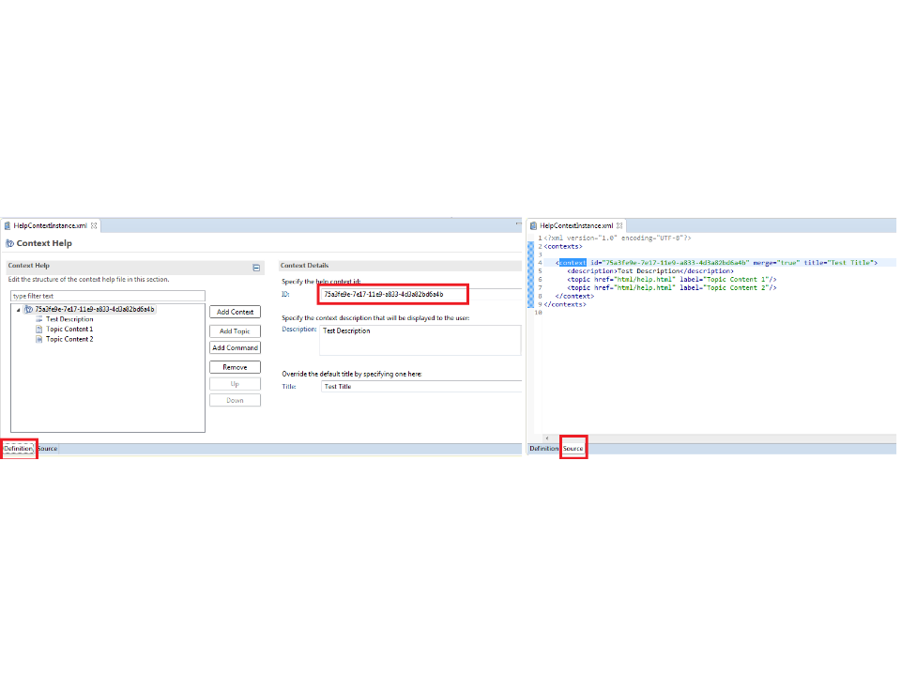The image size is (901, 676).
Task: Remove the selected context item
Action: pyautogui.click(x=235, y=367)
